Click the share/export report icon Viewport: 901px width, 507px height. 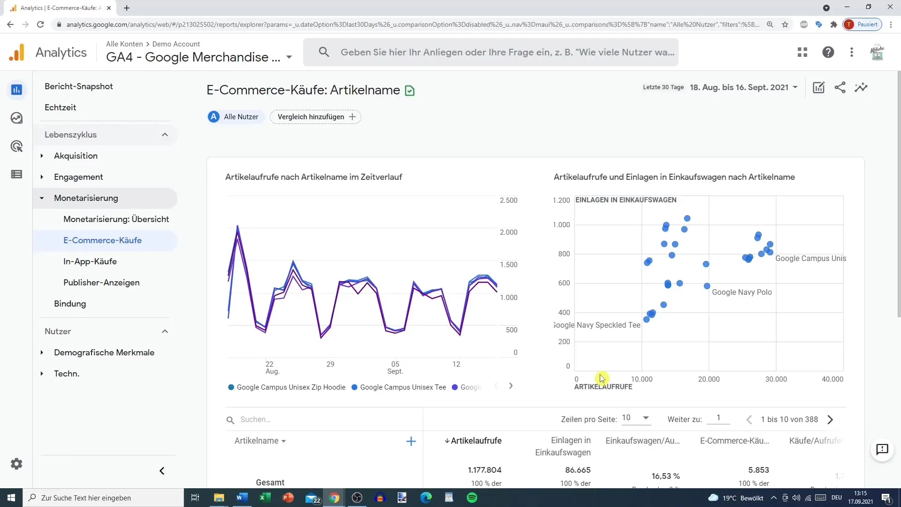point(840,87)
